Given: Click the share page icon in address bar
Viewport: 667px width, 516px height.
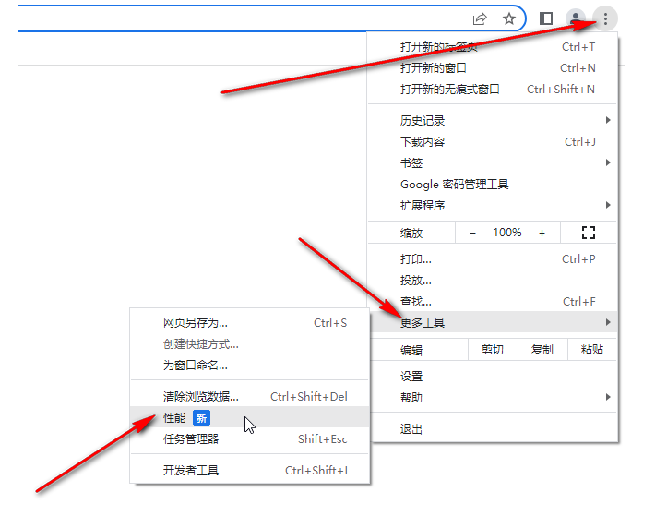Looking at the screenshot, I should click(x=480, y=18).
